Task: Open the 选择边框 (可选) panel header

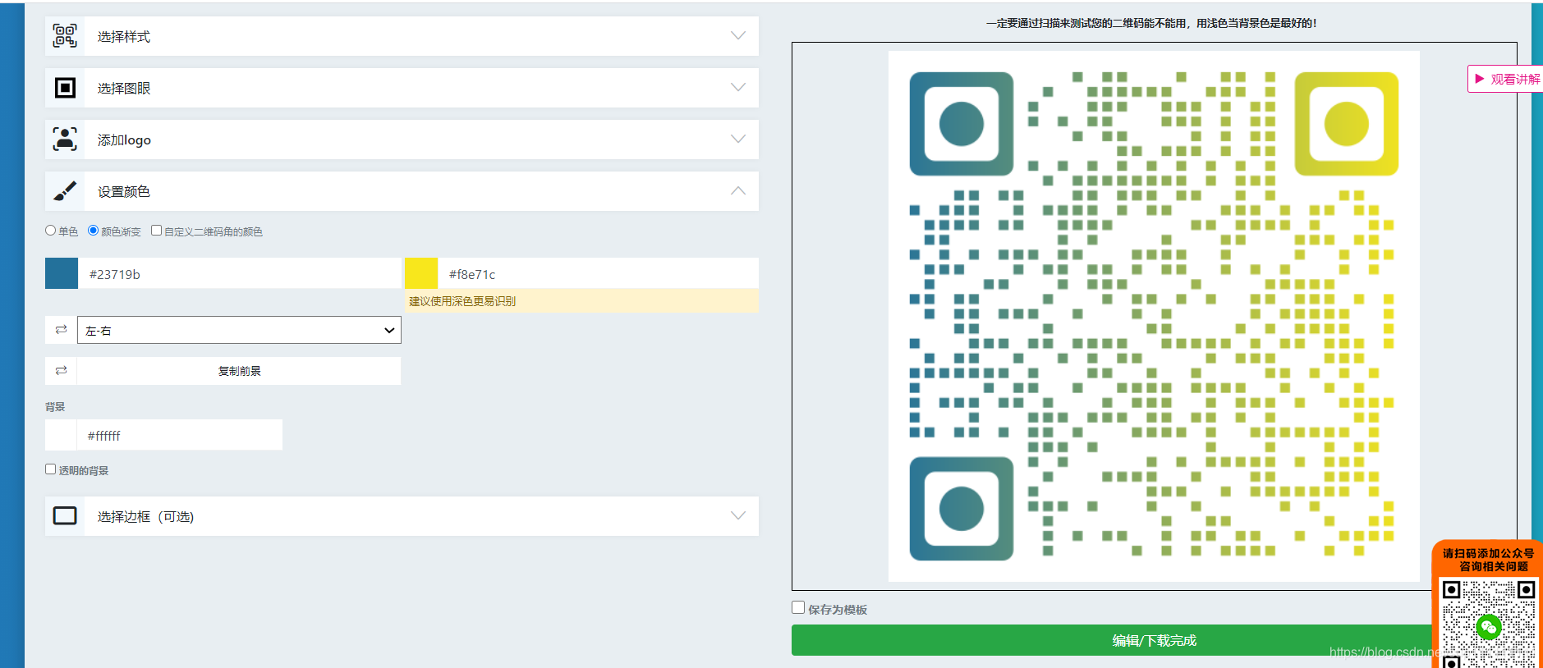Action: (x=402, y=516)
